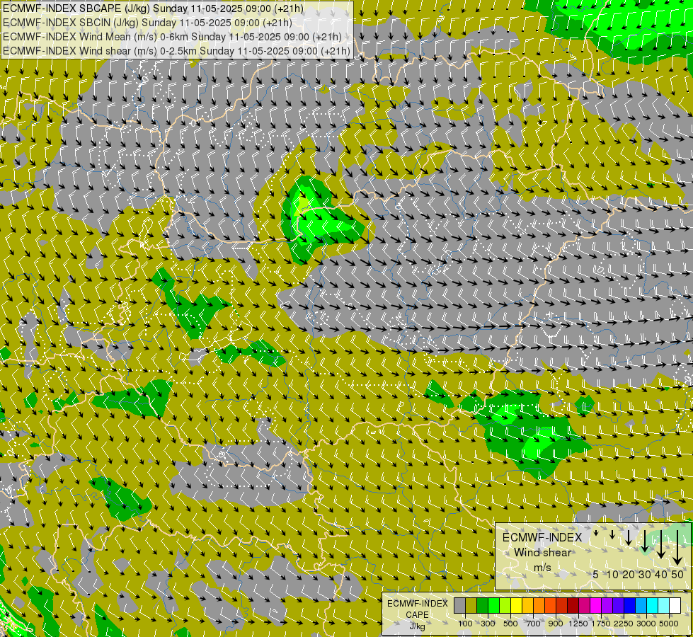The height and width of the screenshot is (637, 693).
Task: Click the '700' tick label on CAPE scale
Action: pos(534,624)
